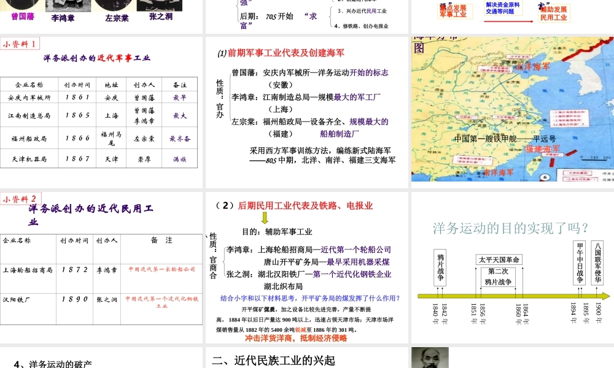614x368 pixels.
Task: Open the 4、洋务运动的破产 slide
Action: [101, 358]
